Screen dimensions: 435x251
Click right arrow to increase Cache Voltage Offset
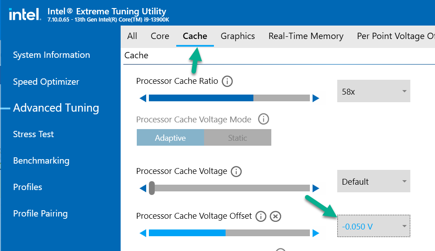(x=316, y=233)
